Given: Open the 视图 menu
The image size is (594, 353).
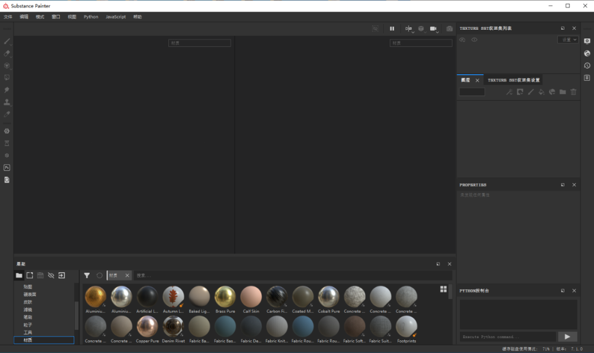Looking at the screenshot, I should (71, 16).
